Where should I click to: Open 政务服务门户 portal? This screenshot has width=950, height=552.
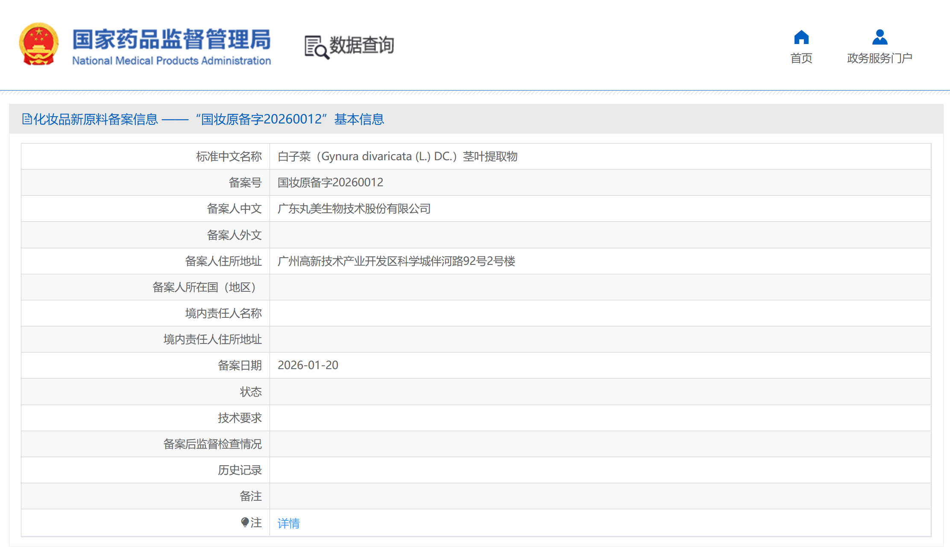coord(880,58)
